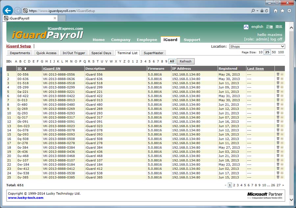
Task: Reload the page with the address bar refresh icon
Action: [266, 11]
